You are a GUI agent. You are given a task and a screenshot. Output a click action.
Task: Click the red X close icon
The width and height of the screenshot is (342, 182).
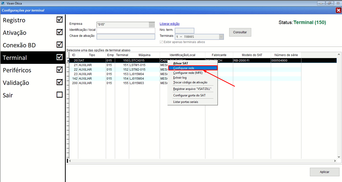click(x=338, y=10)
